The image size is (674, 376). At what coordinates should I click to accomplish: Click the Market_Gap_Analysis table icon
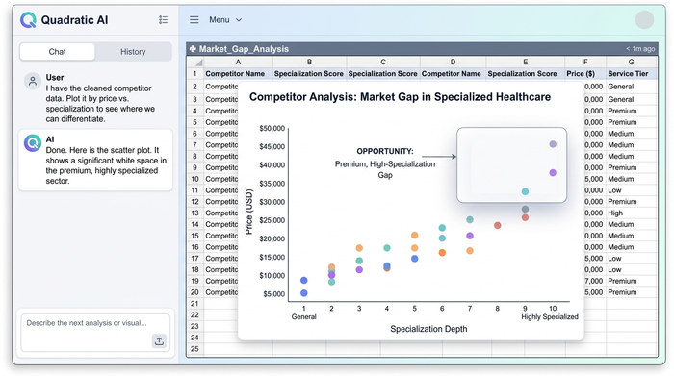tap(193, 49)
